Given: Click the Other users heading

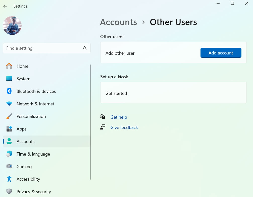Looking at the screenshot, I should 112,37.
